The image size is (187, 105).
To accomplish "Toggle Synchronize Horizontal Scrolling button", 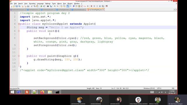I will coord(64,6).
